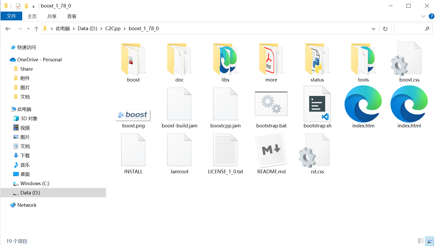
Task: Open the 查看 ribbon tab
Action: (x=72, y=16)
